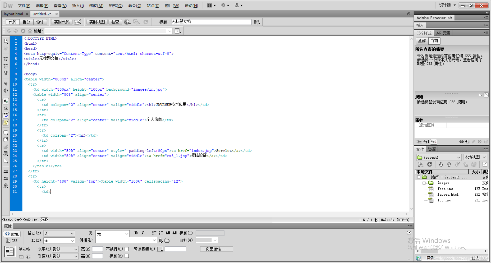Expand the images folder in file tree
491x263 pixels.
[x=424, y=183]
